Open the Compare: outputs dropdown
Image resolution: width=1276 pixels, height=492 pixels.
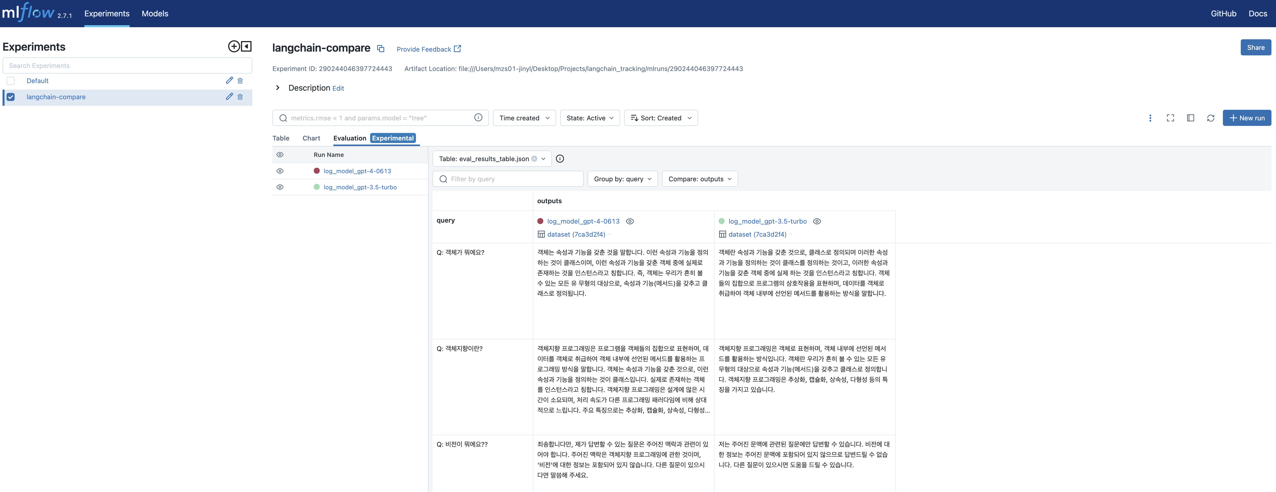click(699, 179)
